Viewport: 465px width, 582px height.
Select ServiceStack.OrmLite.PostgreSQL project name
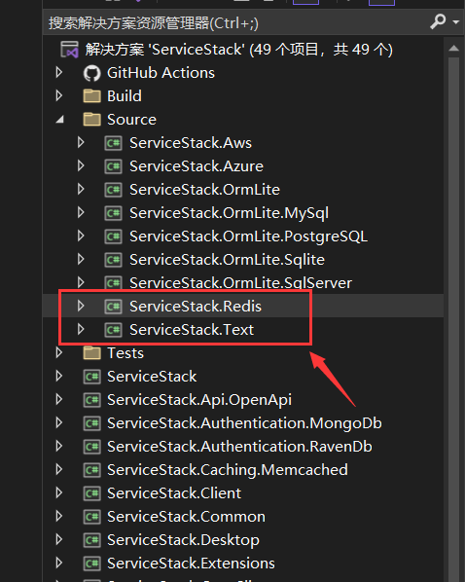tap(249, 236)
